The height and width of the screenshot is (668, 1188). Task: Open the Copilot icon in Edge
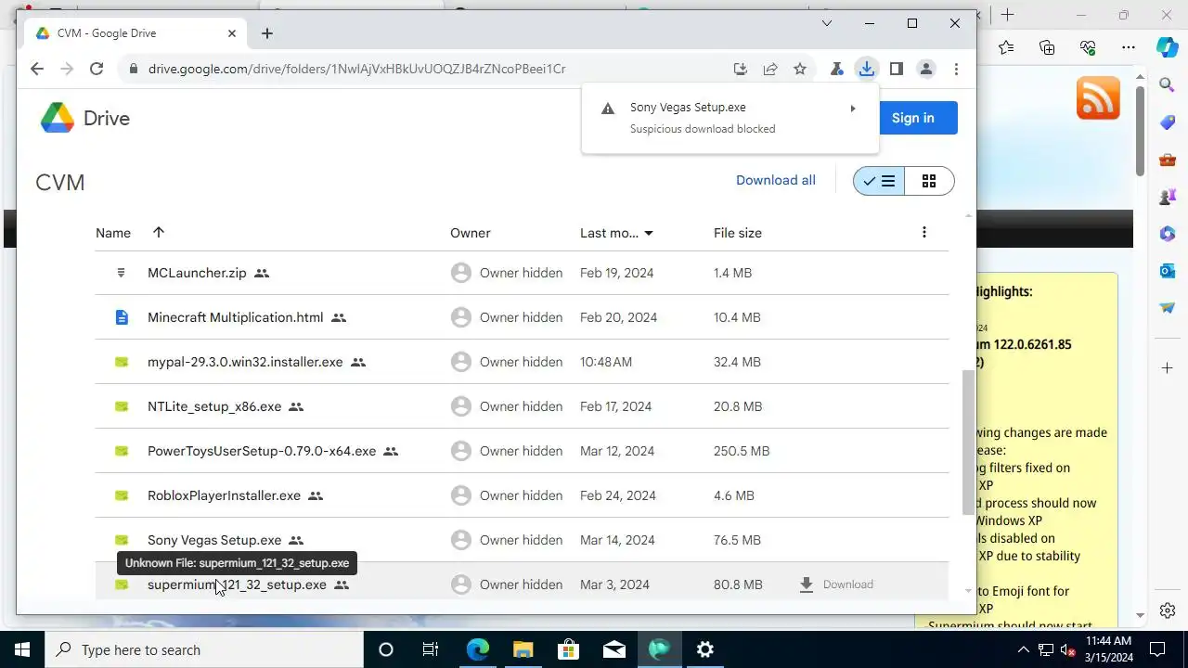1168,47
